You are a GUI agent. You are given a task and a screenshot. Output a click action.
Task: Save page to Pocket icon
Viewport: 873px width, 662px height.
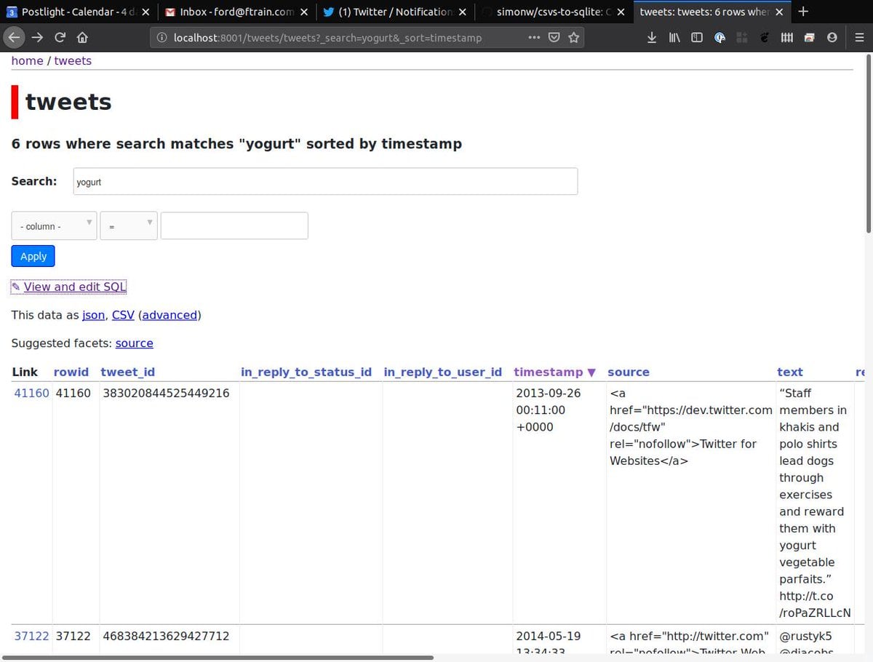pyautogui.click(x=554, y=38)
